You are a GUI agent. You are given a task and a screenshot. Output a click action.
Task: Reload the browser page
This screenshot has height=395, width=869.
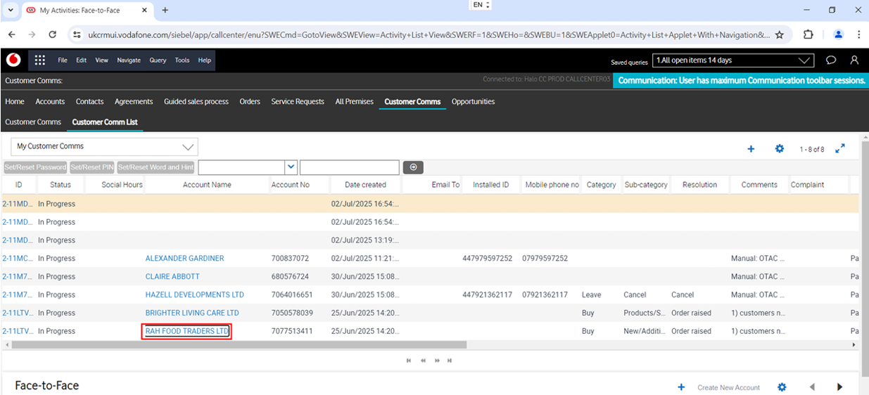[x=52, y=34]
